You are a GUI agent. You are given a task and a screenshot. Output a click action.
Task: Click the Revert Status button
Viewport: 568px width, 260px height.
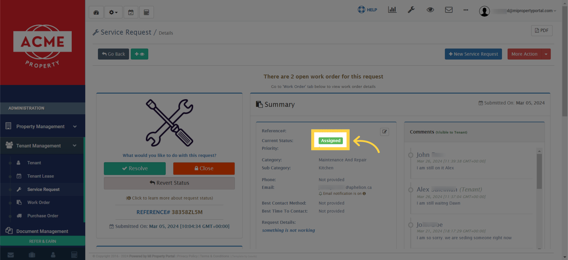169,183
